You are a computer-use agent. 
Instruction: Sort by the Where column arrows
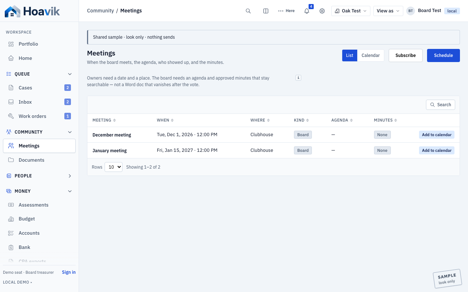click(268, 120)
